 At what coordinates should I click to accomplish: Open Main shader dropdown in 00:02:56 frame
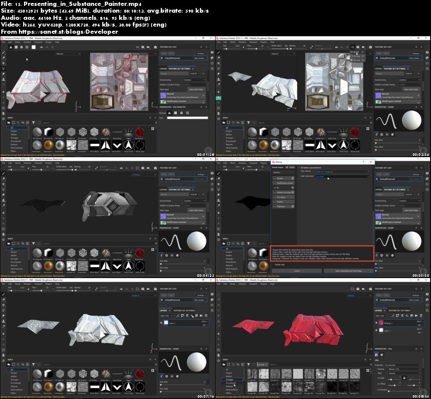415,58
